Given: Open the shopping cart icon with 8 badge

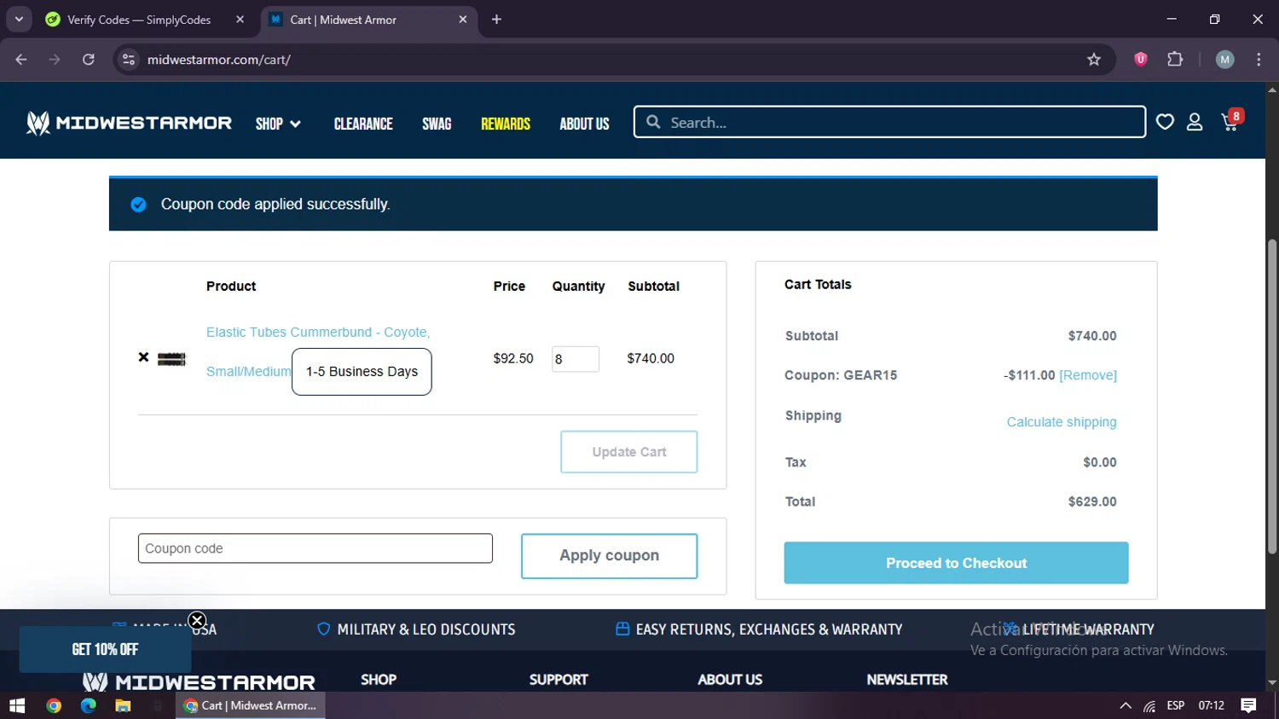Looking at the screenshot, I should 1232,121.
